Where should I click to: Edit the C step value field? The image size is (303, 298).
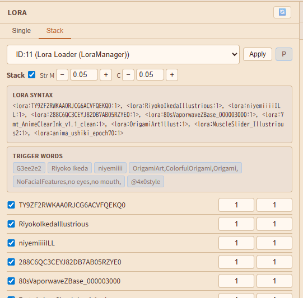click(x=150, y=75)
